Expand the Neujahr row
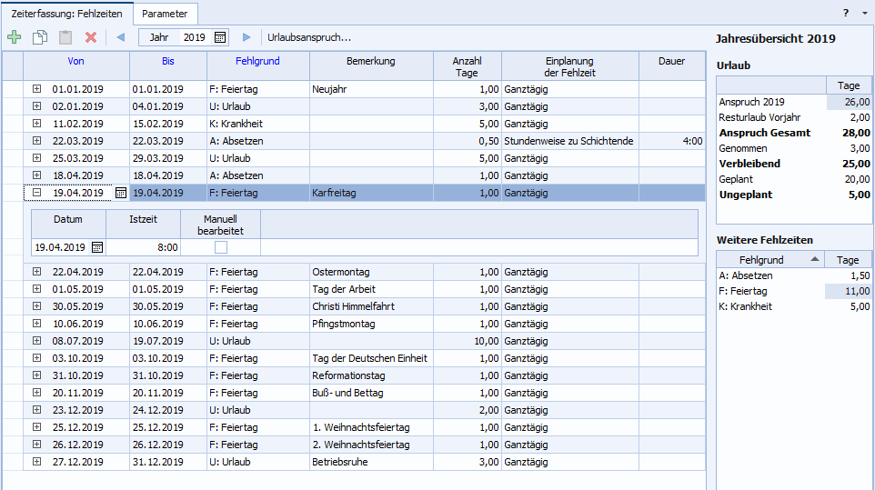This screenshot has height=490, width=875. [37, 89]
